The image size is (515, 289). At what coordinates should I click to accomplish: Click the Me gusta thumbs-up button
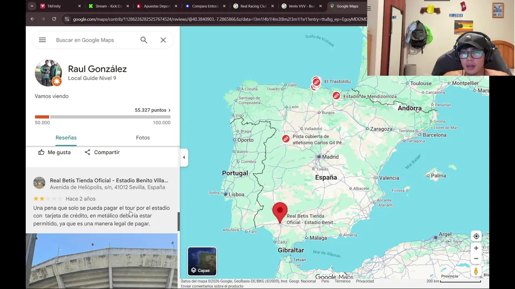[x=54, y=152]
